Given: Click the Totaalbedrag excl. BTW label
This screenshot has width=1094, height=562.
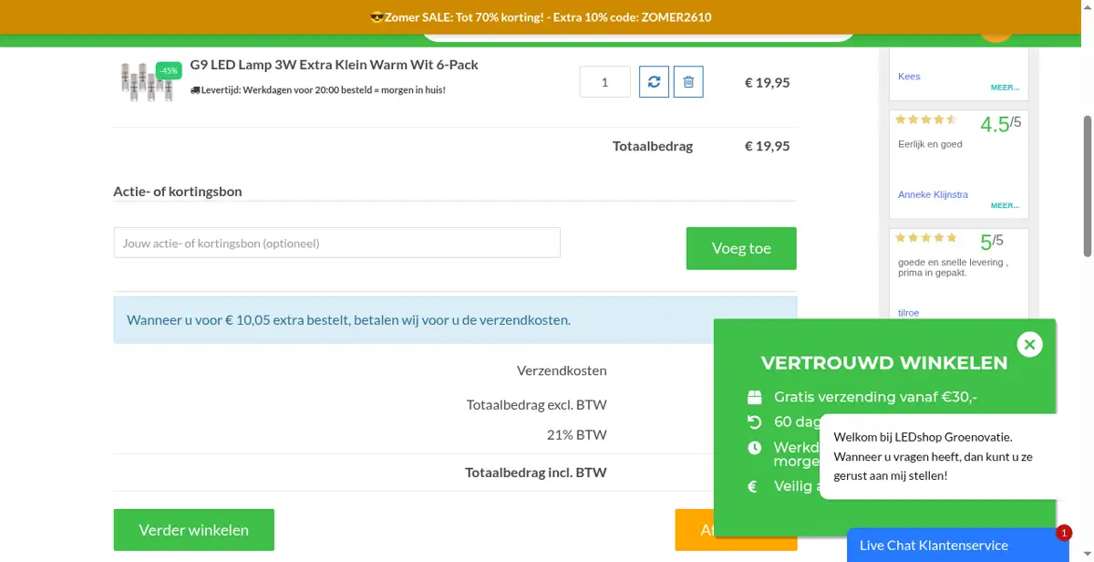Looking at the screenshot, I should (x=537, y=405).
